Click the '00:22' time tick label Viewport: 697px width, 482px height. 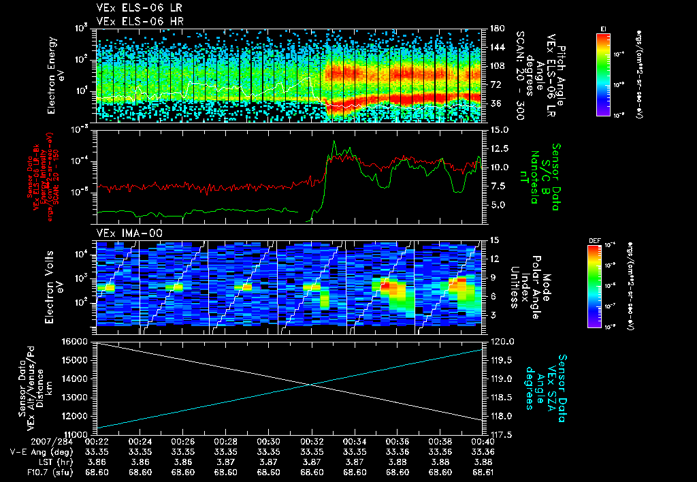pyautogui.click(x=97, y=442)
